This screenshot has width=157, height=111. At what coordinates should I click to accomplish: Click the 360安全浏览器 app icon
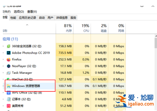click(x=9, y=46)
